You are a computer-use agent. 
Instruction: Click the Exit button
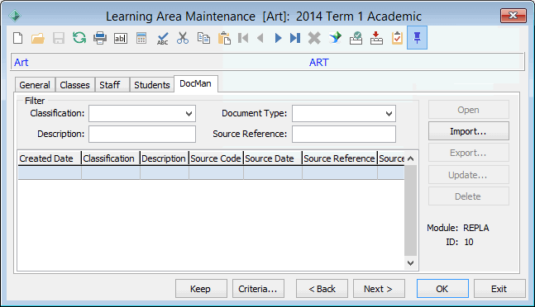pos(499,289)
